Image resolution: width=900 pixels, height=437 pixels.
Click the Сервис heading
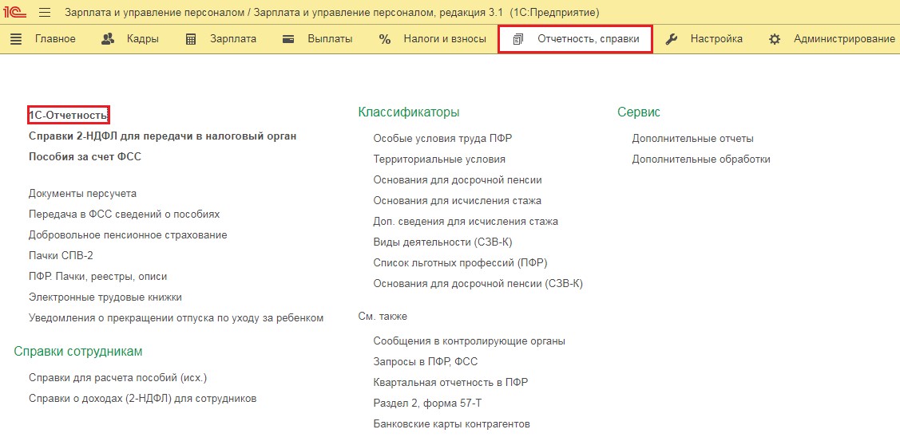(639, 112)
